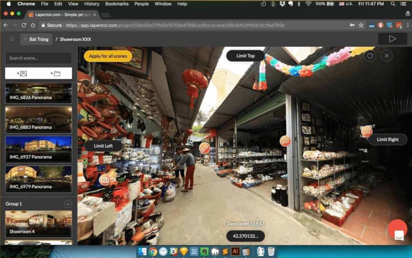Viewport: 412px width, 258px height.
Task: Preview the tour with the play icon
Action: point(393,39)
